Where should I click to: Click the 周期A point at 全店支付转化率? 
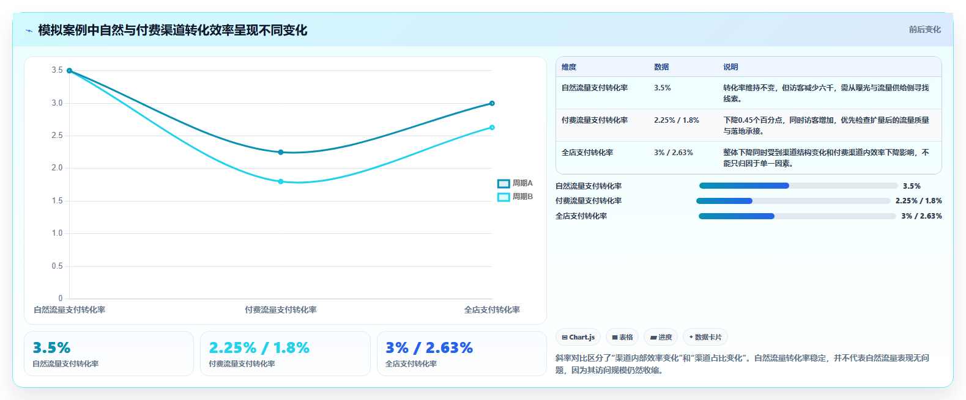pos(492,103)
